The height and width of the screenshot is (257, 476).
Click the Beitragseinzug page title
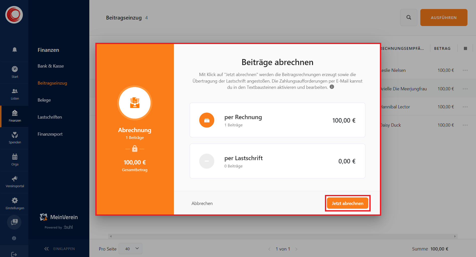click(124, 18)
